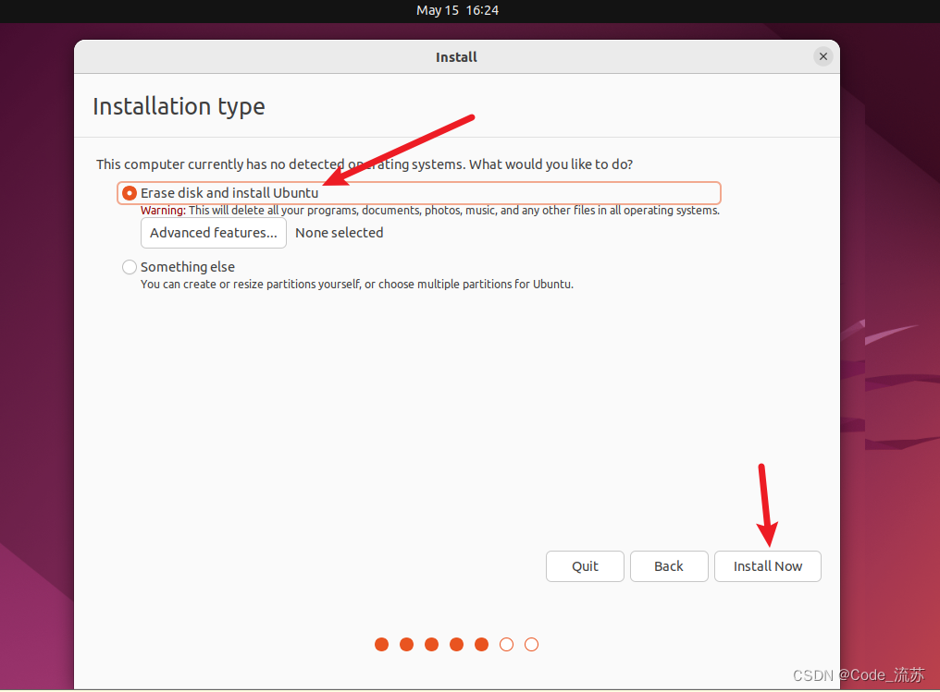Click the red 'Warning:' label
The image size is (940, 692).
coord(163,211)
